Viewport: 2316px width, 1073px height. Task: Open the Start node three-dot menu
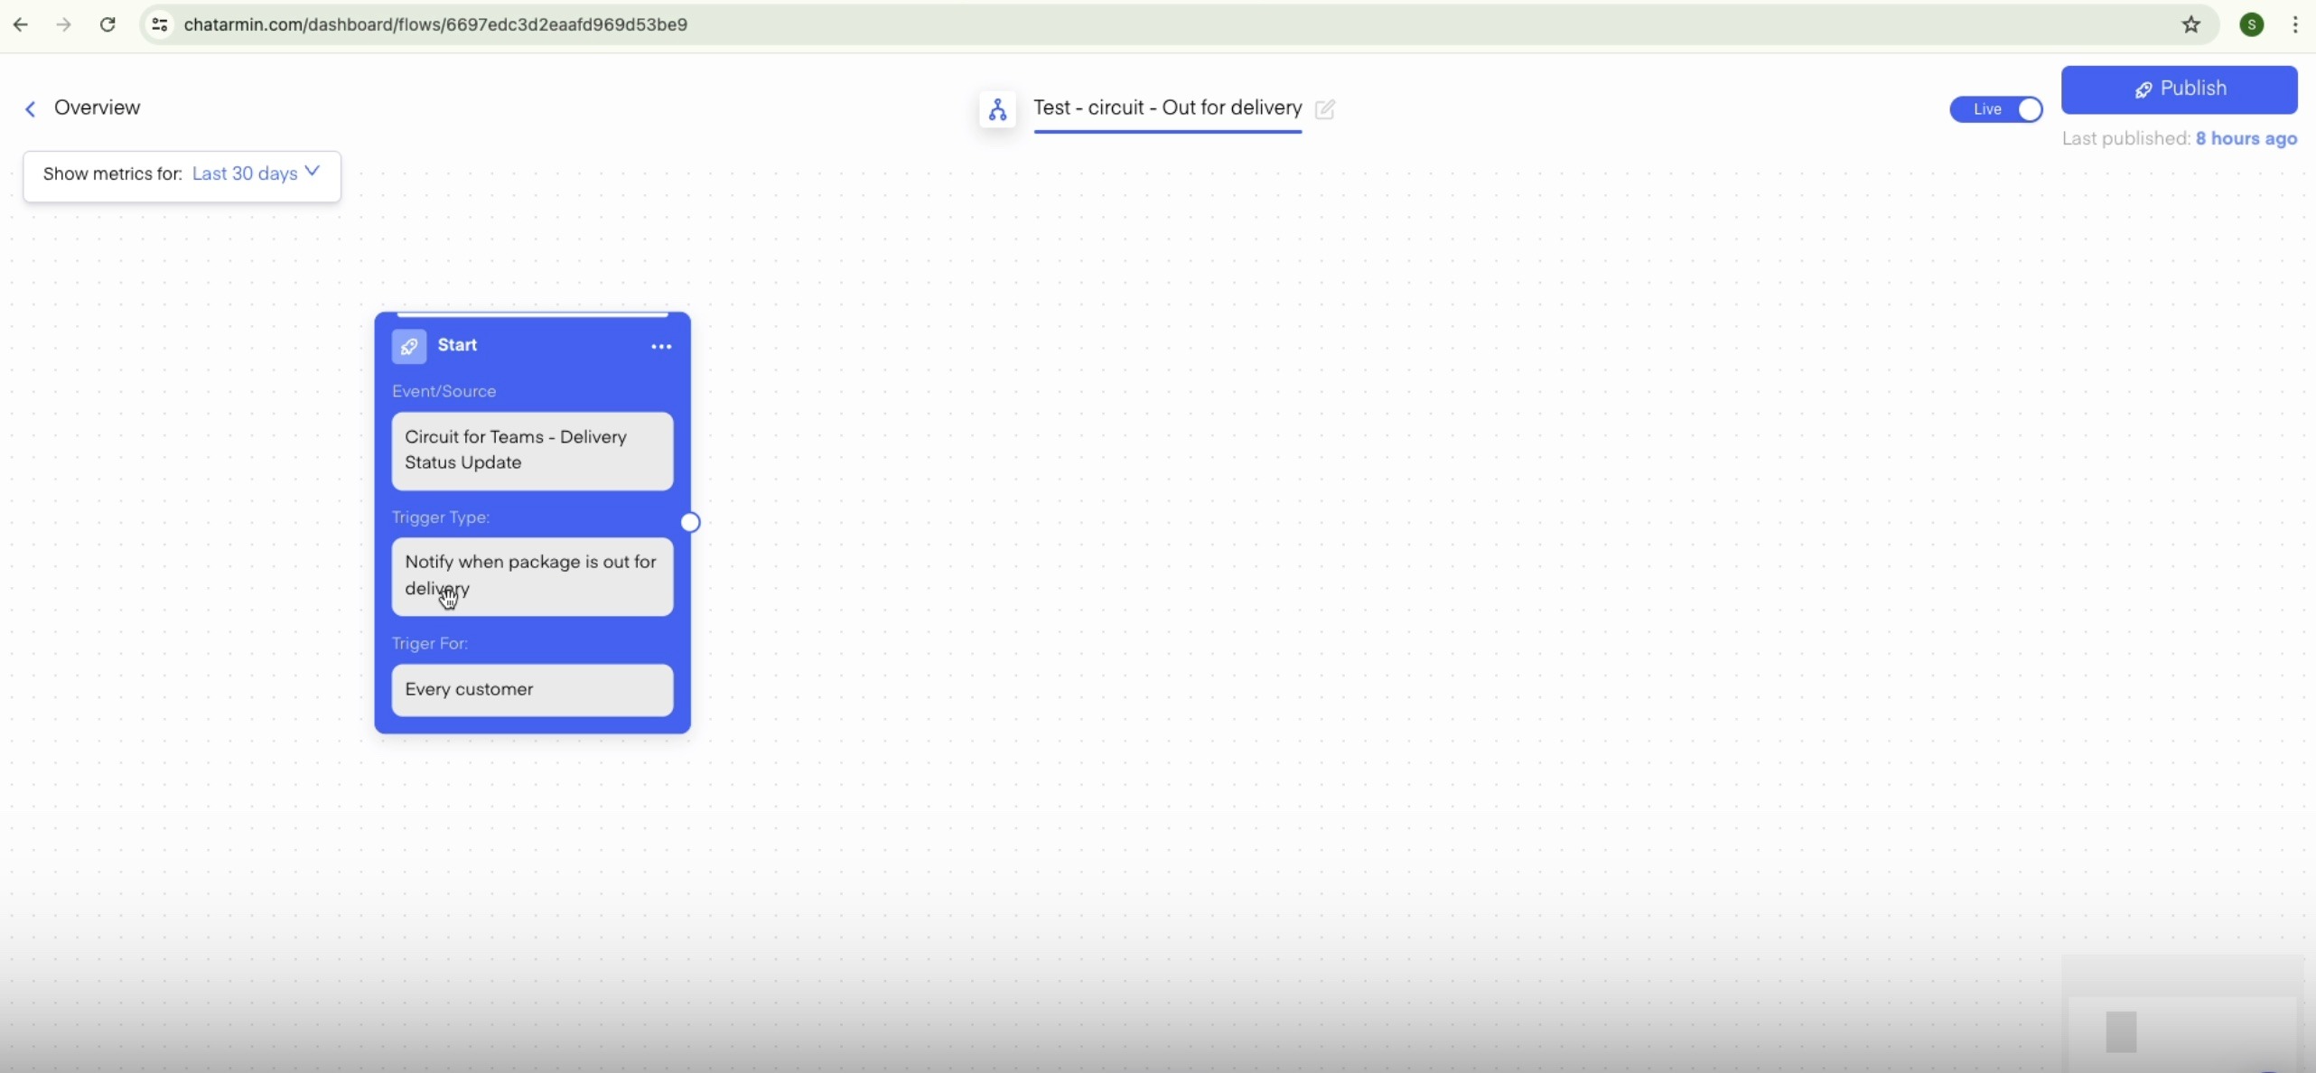[661, 347]
